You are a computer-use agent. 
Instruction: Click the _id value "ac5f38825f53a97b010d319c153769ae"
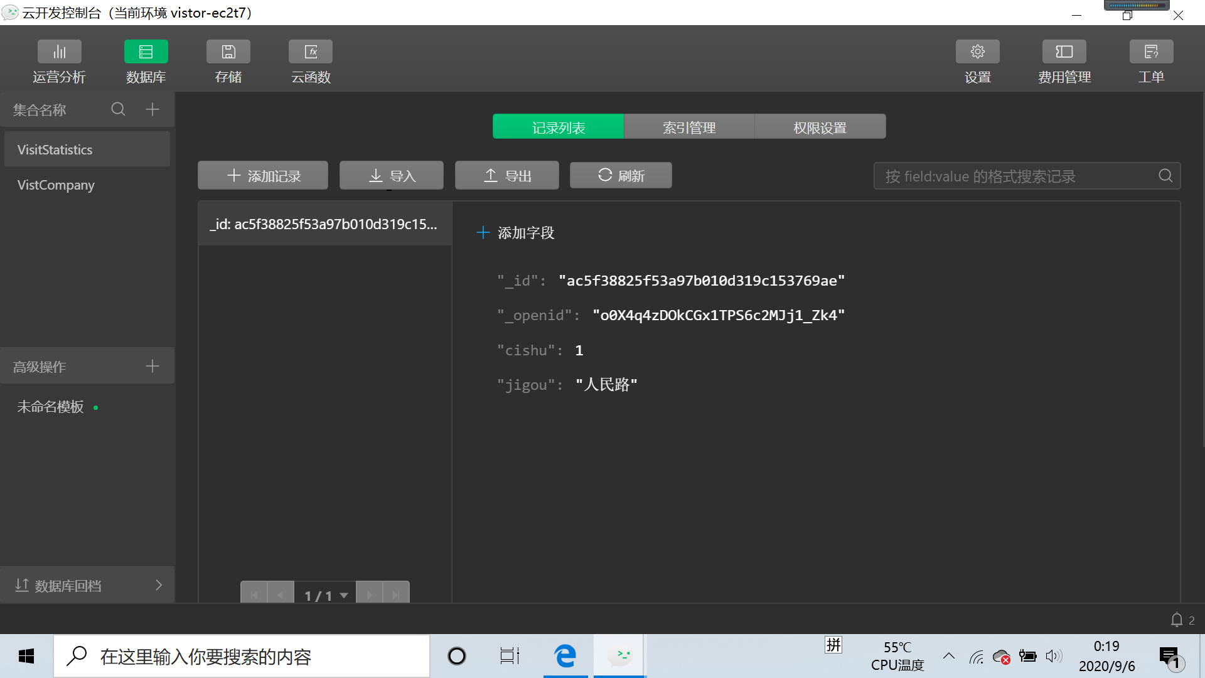[702, 281]
